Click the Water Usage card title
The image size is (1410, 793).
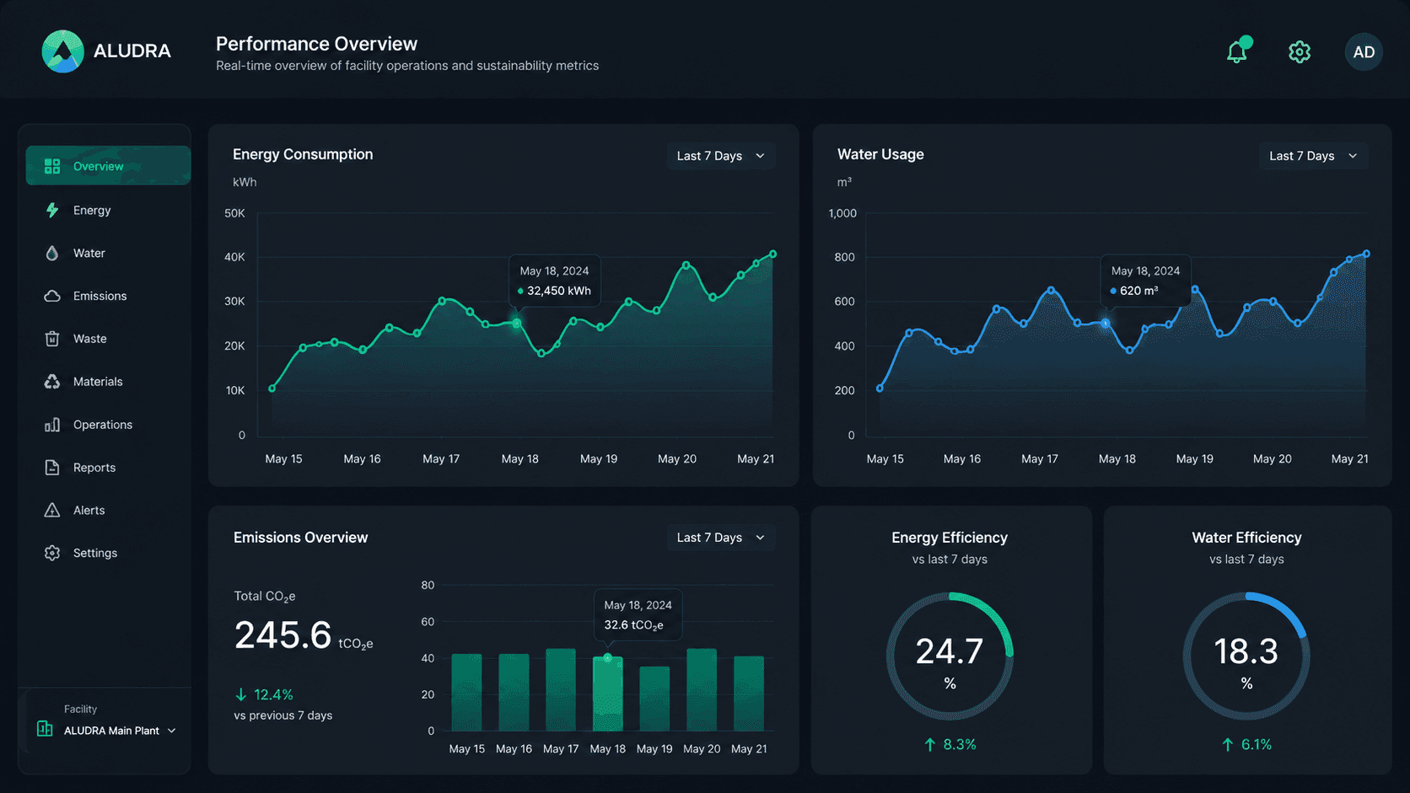click(880, 154)
